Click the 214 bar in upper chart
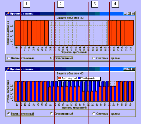Image resolution: width=141 pixels, height=124 pixels. tap(46, 33)
